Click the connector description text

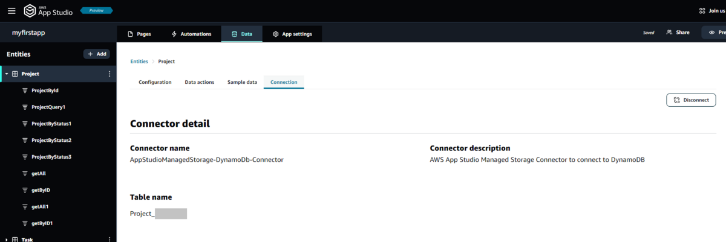pyautogui.click(x=537, y=160)
